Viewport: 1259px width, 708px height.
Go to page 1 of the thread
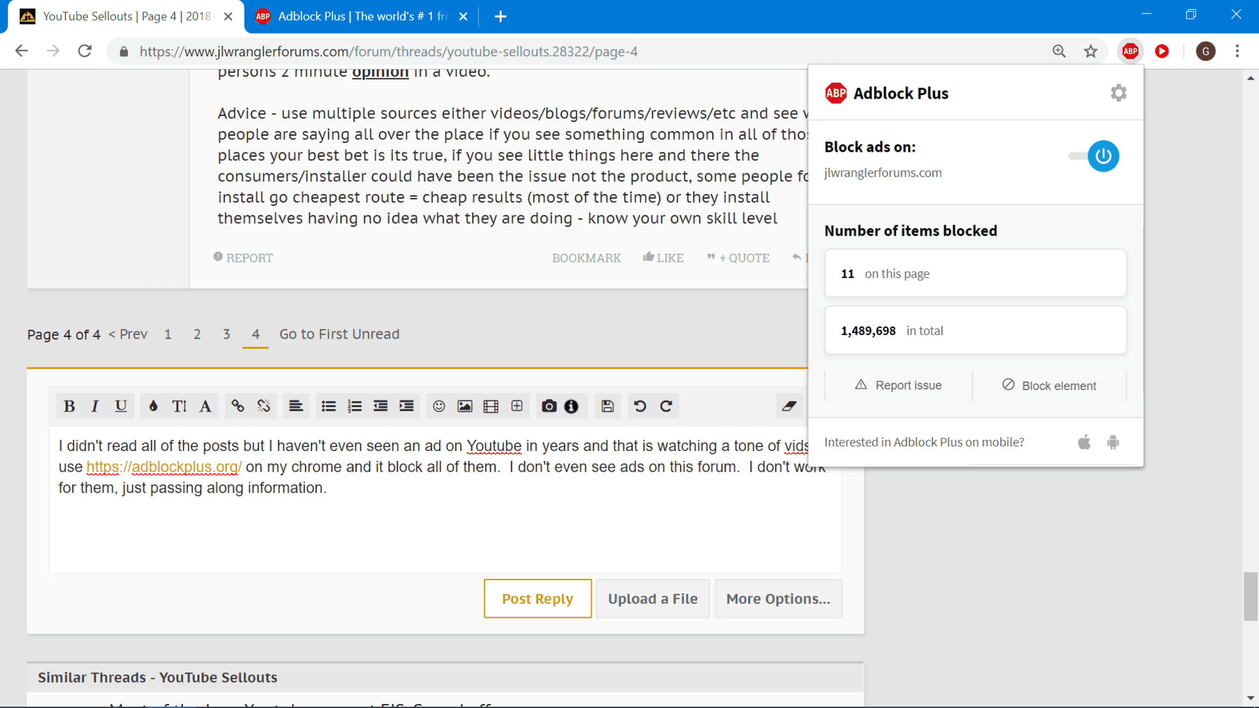tap(168, 334)
